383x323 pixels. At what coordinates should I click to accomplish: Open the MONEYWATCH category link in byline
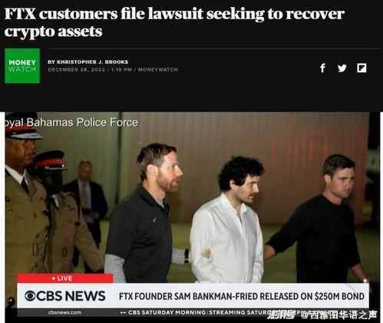coord(158,70)
